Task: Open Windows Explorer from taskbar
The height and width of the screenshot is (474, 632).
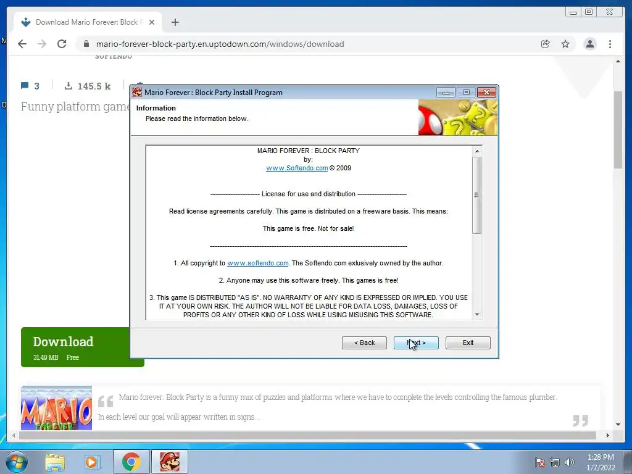Action: tap(55, 462)
